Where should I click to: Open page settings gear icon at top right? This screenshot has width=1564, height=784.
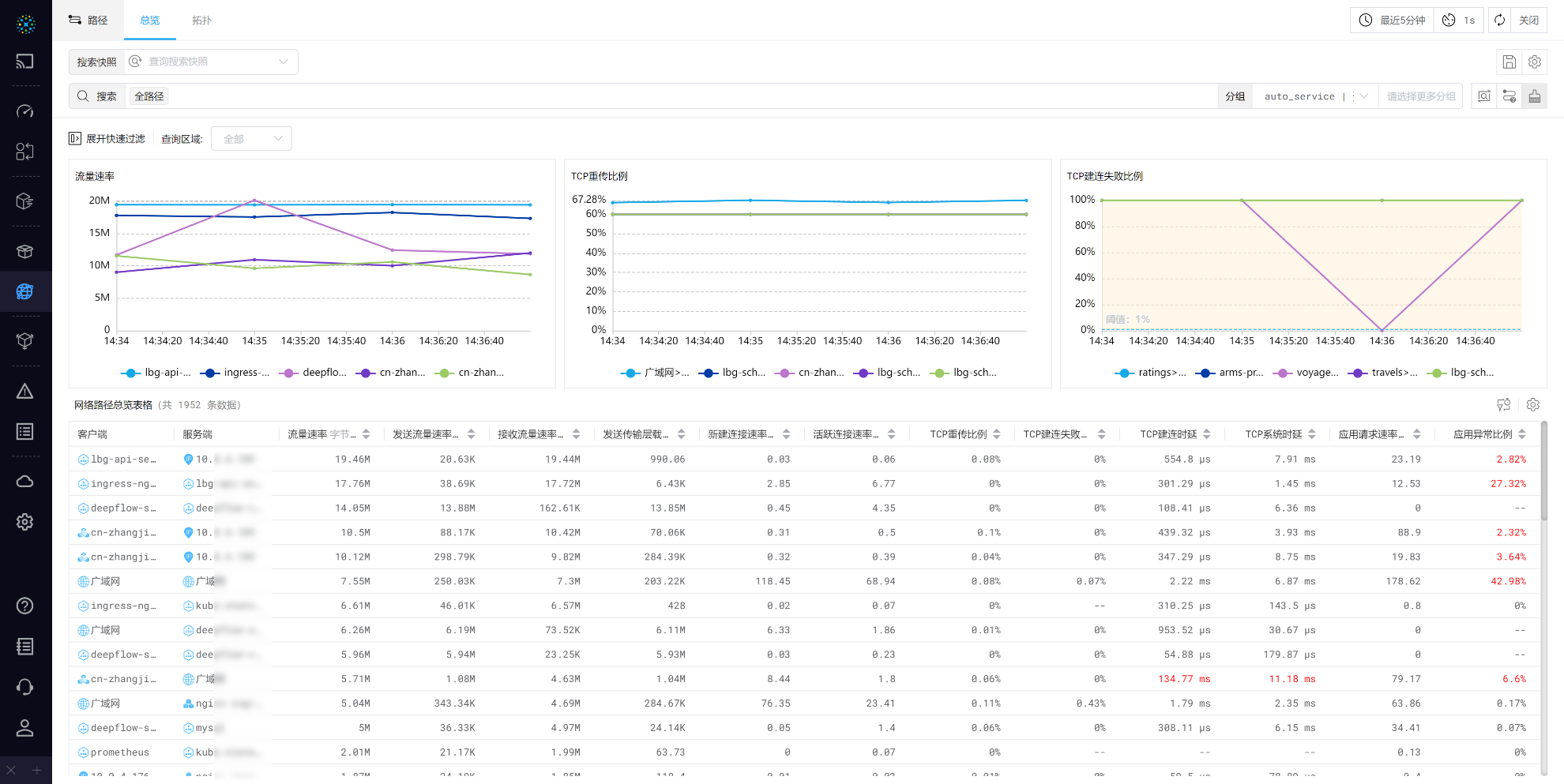click(x=1535, y=62)
